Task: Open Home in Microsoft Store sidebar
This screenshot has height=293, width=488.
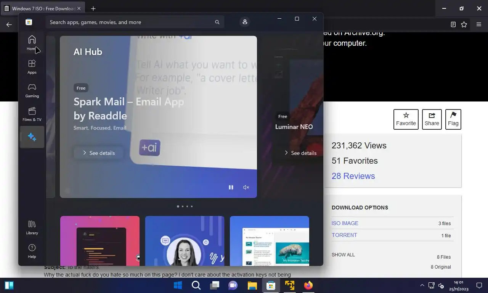Action: (32, 43)
